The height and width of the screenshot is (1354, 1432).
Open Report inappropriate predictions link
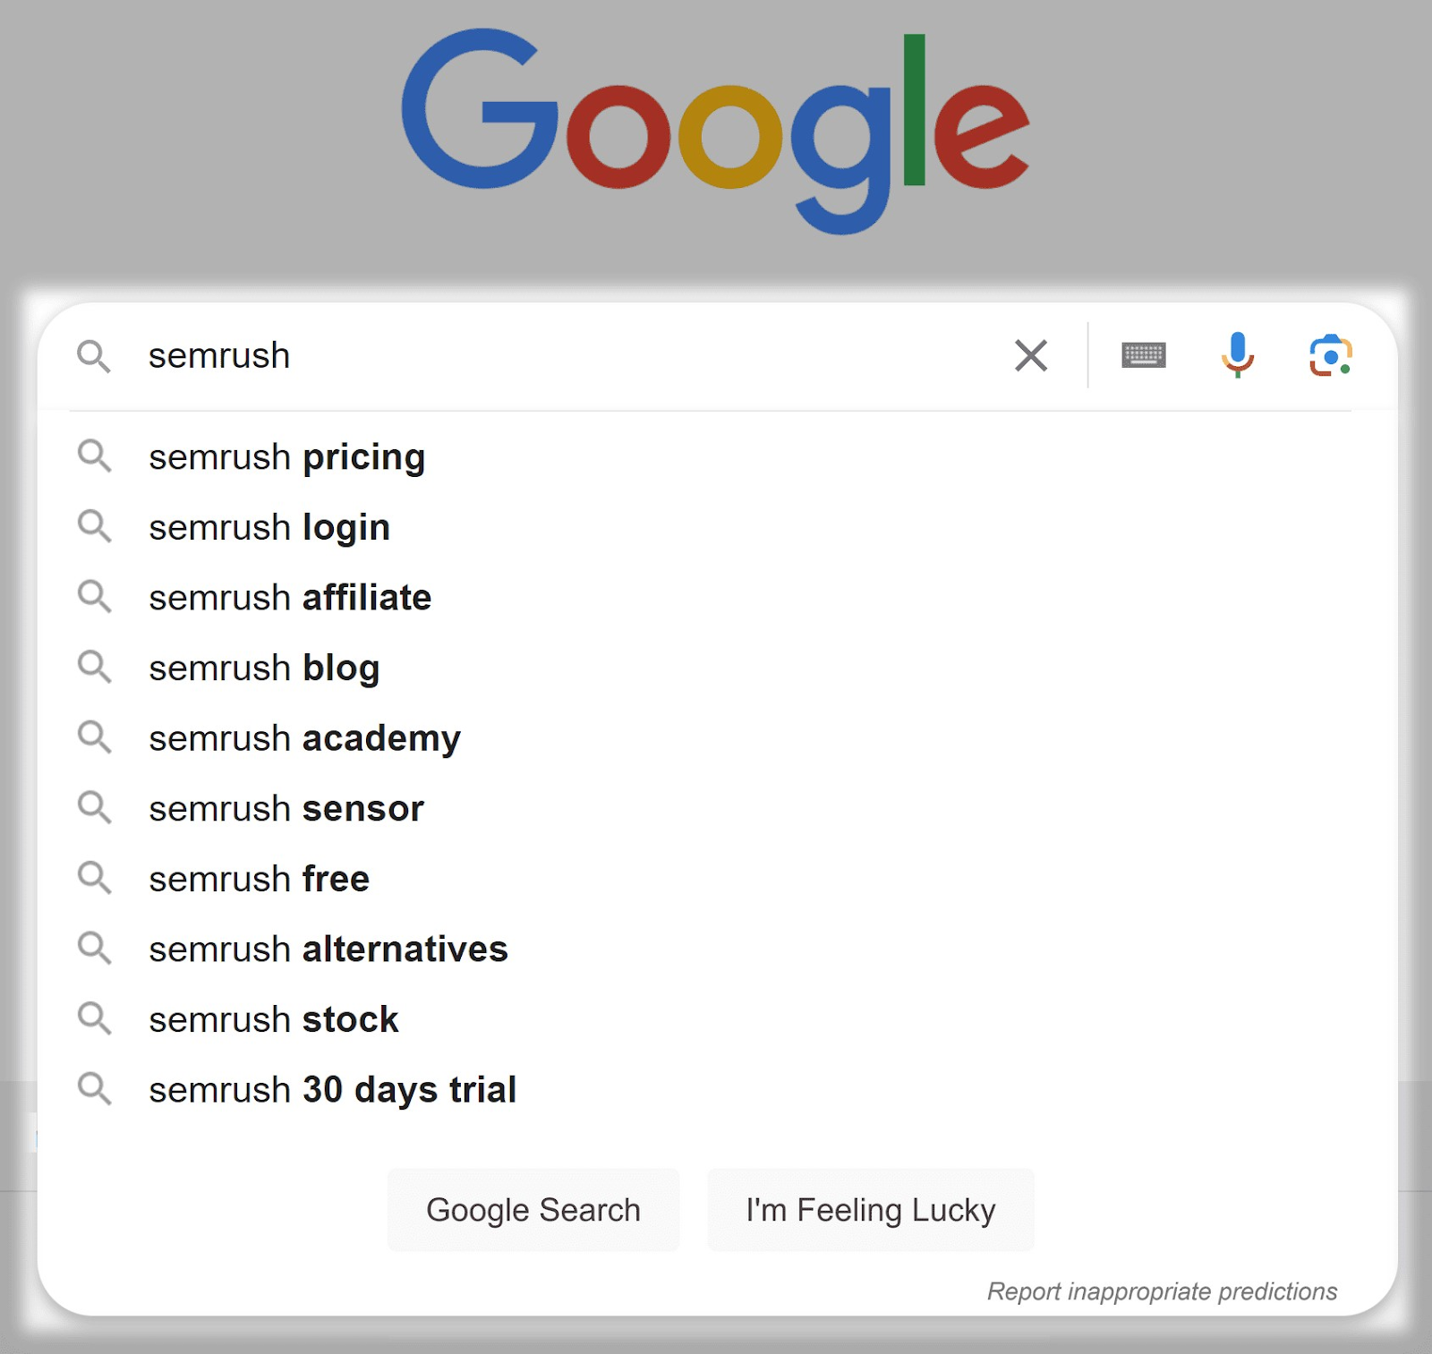pos(1161,1291)
